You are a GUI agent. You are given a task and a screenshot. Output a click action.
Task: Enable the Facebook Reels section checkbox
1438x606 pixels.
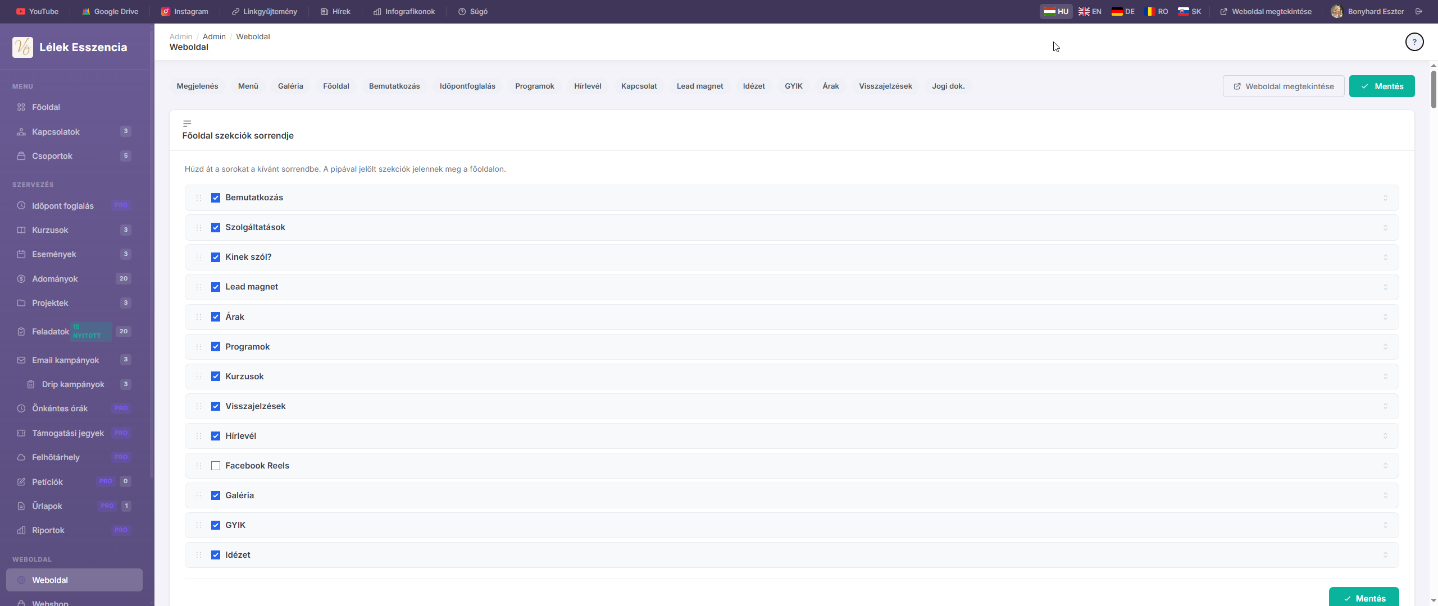pyautogui.click(x=216, y=466)
